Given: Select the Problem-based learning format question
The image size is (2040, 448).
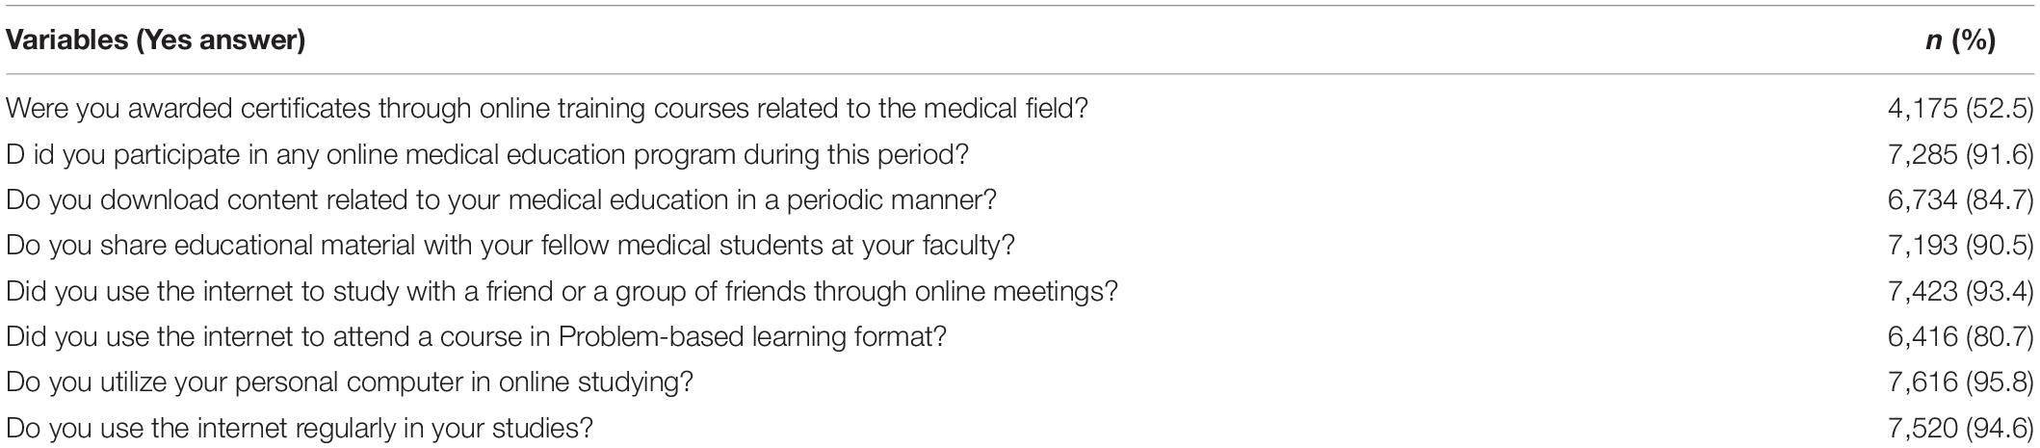Looking at the screenshot, I should point(477,337).
